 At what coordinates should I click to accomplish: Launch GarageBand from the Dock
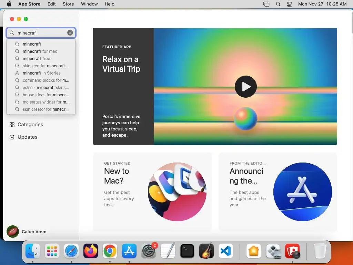(x=206, y=251)
